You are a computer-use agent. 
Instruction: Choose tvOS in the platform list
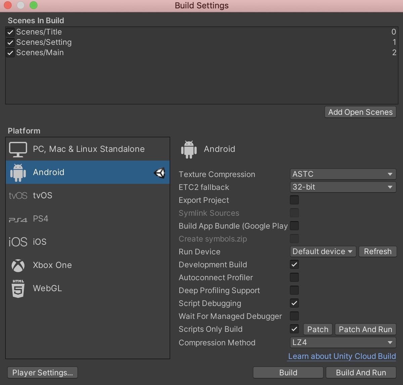(x=88, y=196)
